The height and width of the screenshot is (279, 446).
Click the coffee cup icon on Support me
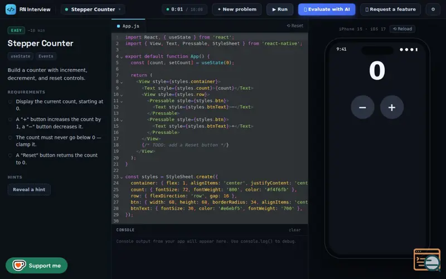(x=19, y=266)
